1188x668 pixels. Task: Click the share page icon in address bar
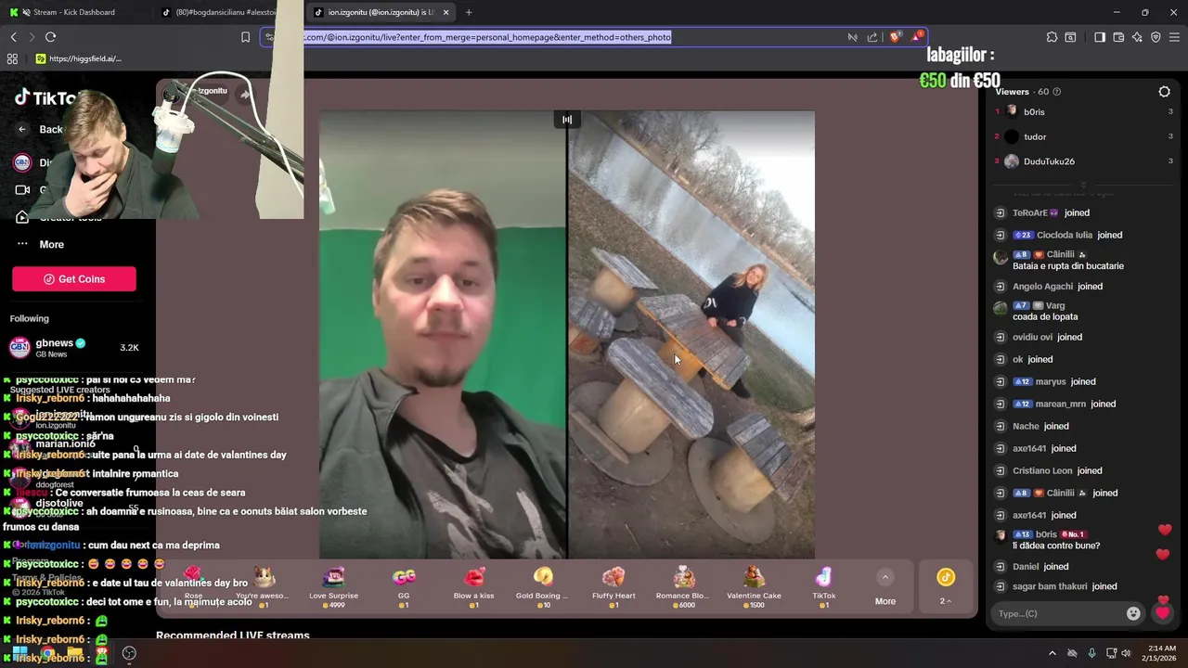872,37
